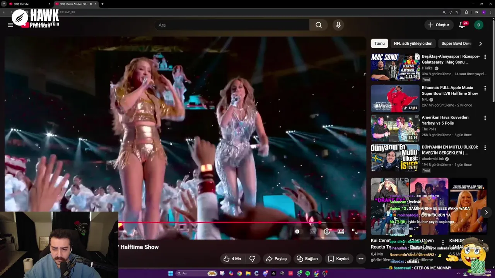Screen dimensions: 495x278
Task: Open the Chrome three-dot menu
Action: [491, 12]
